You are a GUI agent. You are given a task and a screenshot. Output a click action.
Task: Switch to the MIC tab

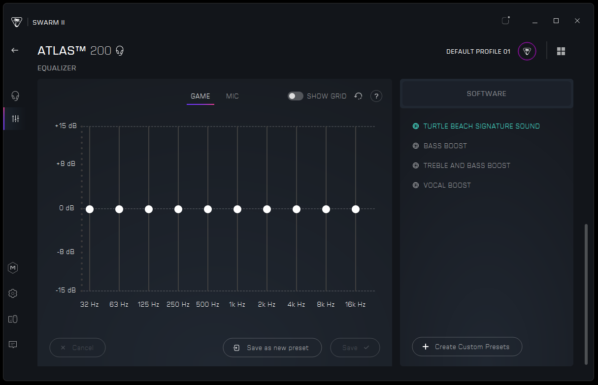tap(233, 96)
